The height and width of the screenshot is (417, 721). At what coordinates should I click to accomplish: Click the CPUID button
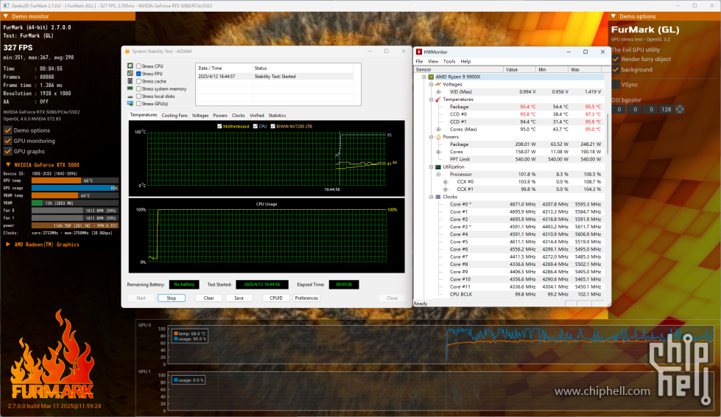click(276, 298)
